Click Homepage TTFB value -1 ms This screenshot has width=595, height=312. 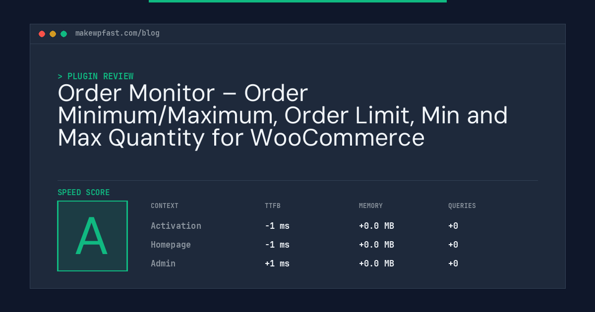277,245
